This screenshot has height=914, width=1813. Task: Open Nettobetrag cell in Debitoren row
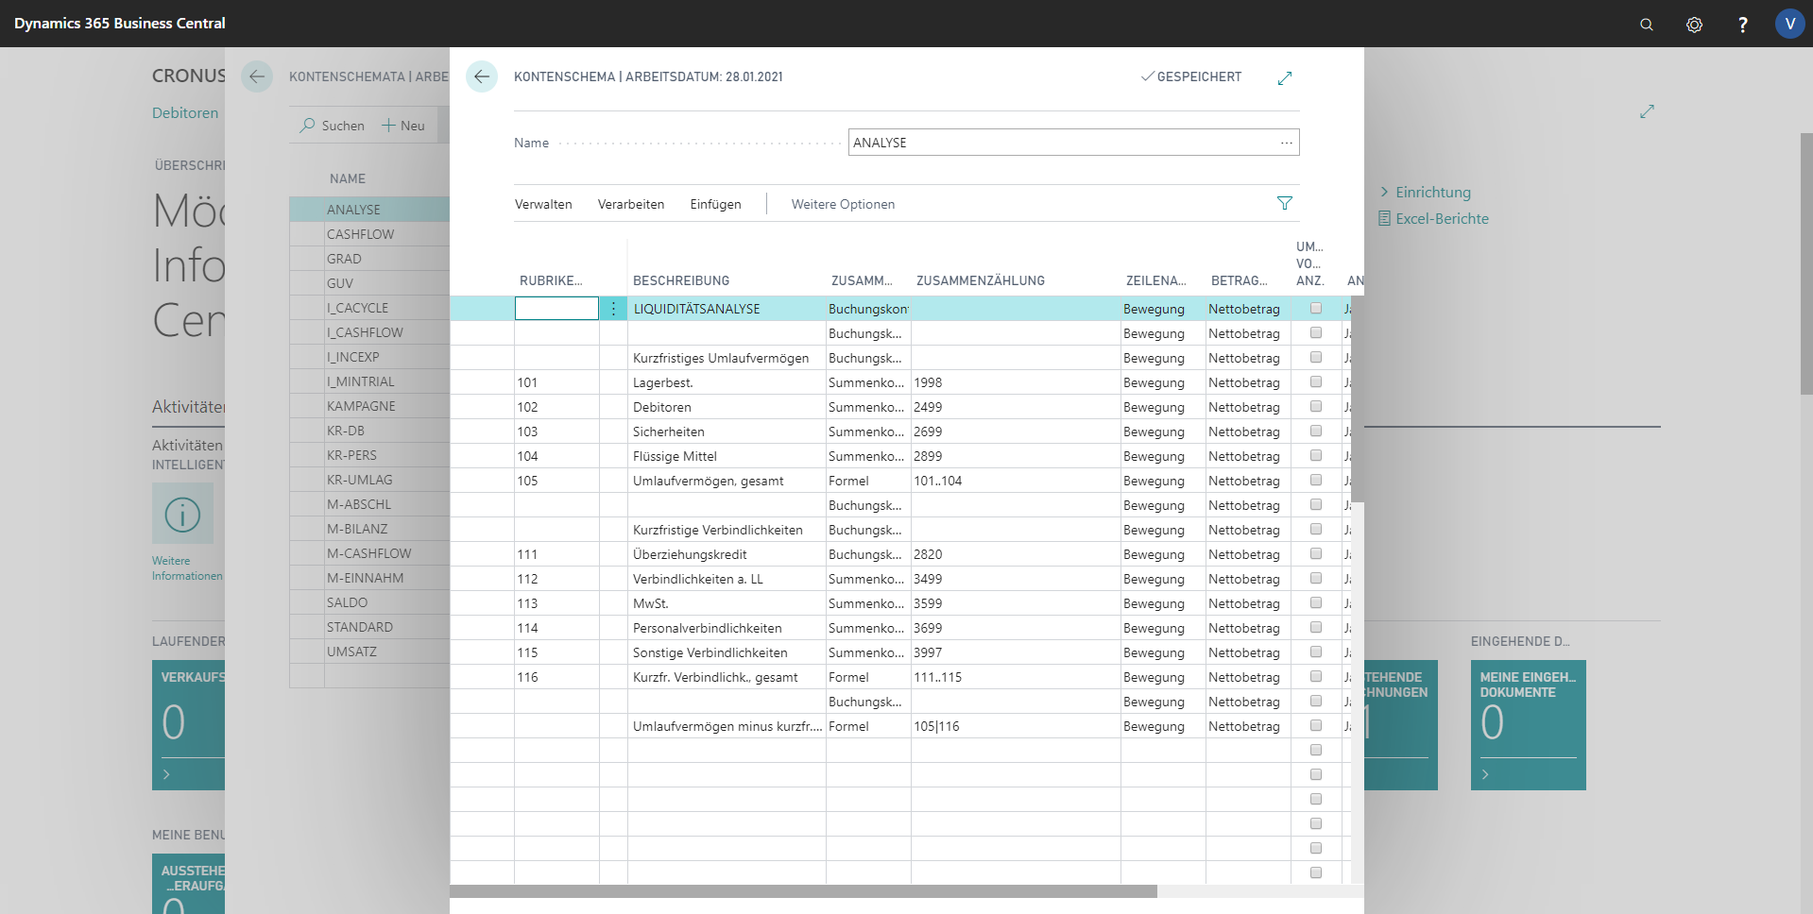[1248, 407]
